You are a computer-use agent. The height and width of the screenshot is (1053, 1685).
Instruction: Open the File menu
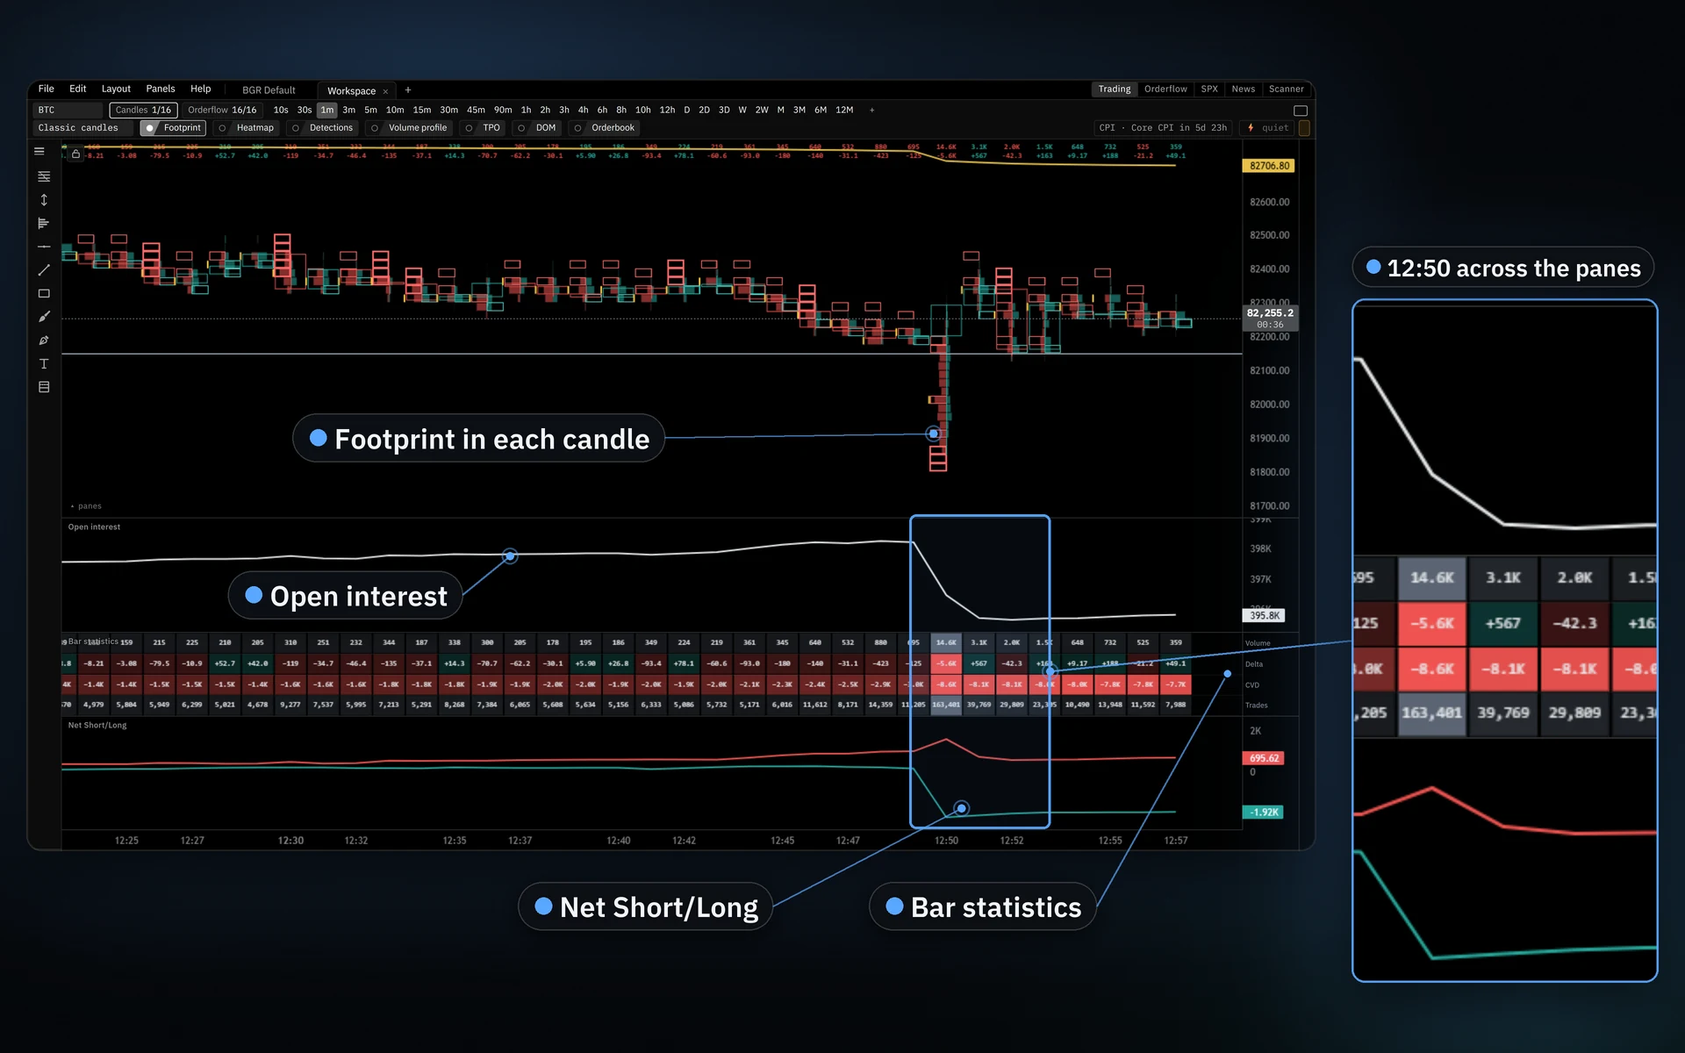47,89
